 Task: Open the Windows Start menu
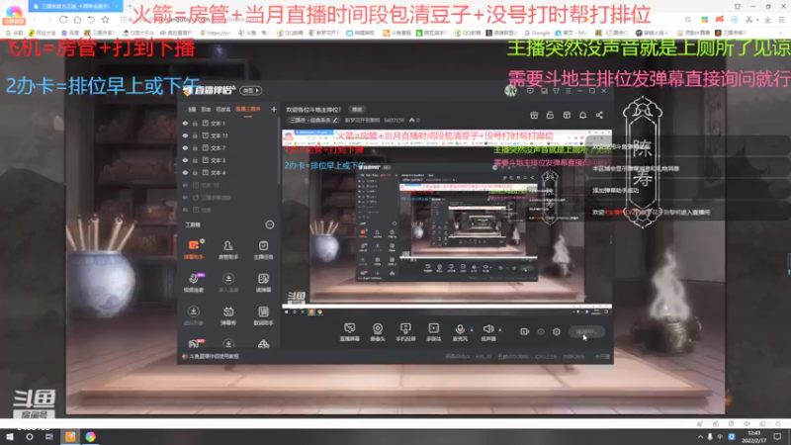click(10, 436)
